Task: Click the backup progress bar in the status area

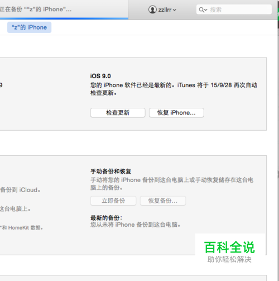Action: [x=64, y=18]
